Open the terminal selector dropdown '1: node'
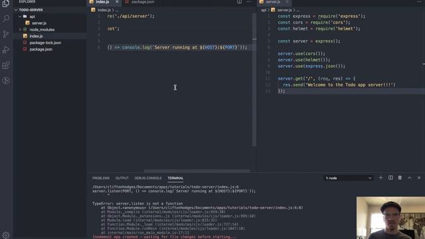This screenshot has width=425, height=239. click(348, 178)
